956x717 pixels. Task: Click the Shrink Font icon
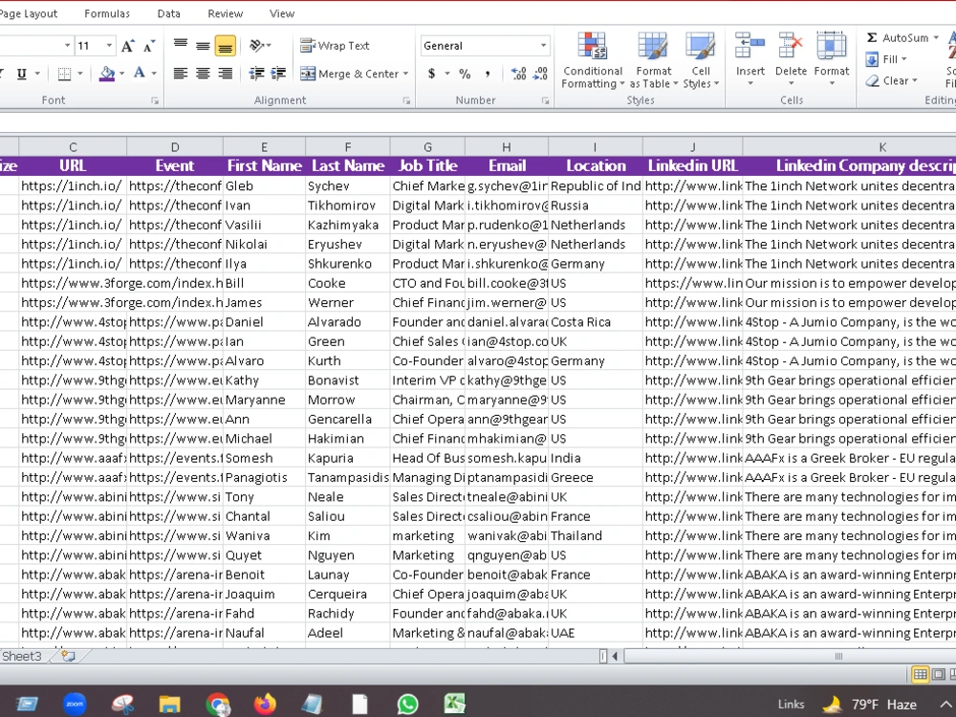(149, 46)
